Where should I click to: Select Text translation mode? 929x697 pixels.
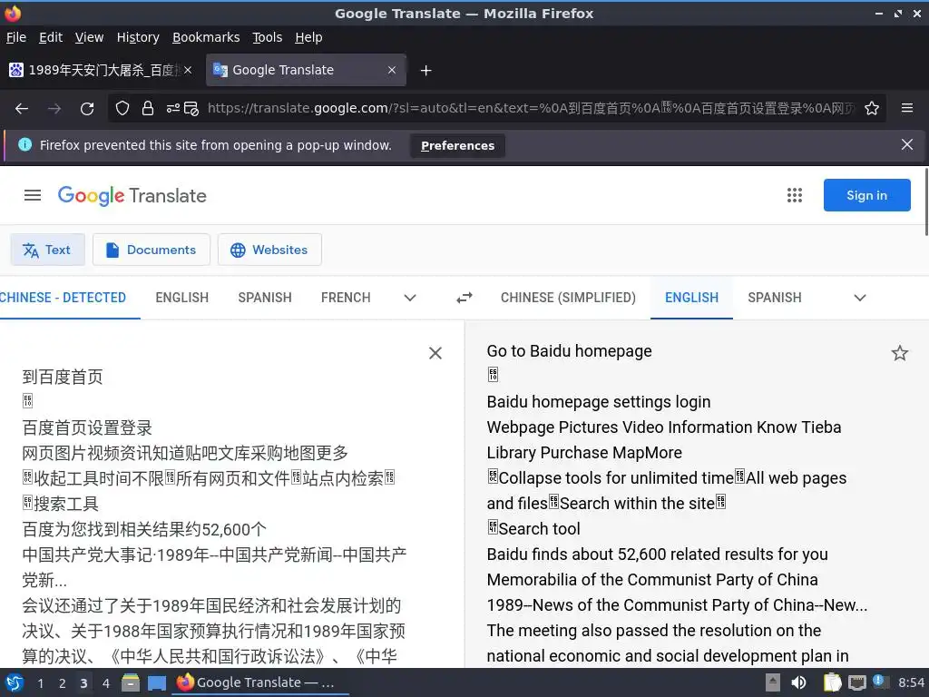coord(47,250)
